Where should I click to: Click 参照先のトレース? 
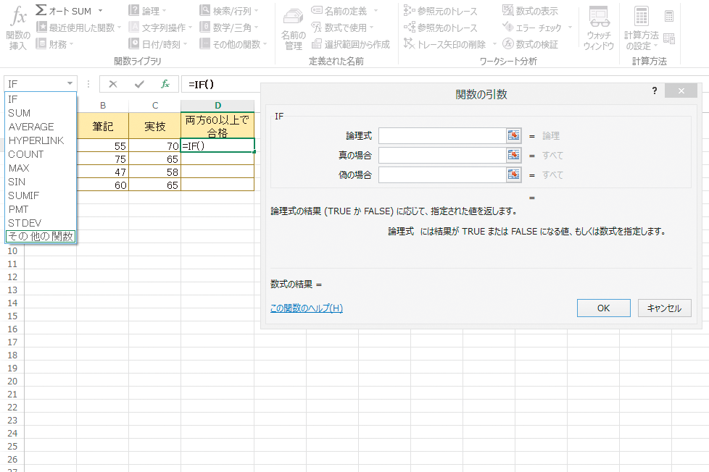(x=441, y=28)
